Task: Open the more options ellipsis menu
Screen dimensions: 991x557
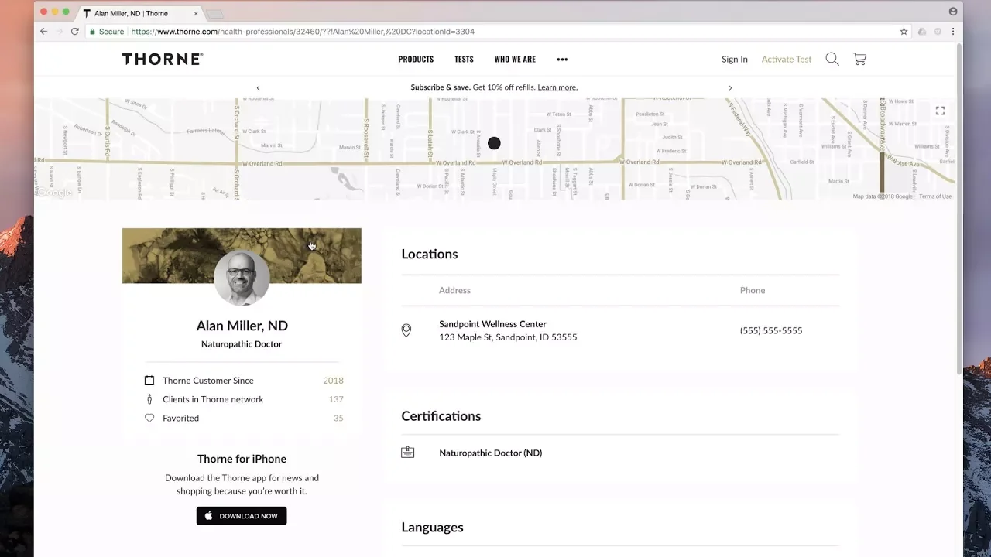Action: 562,59
